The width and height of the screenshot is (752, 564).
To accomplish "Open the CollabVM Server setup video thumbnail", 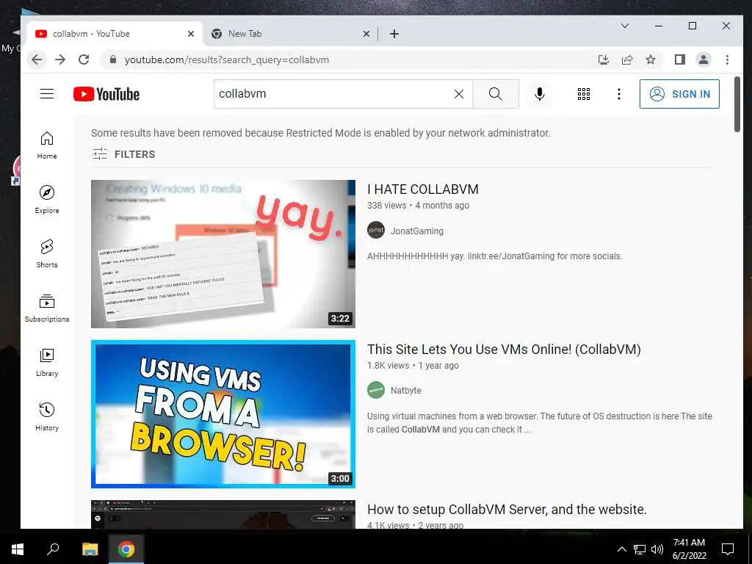I will (223, 515).
